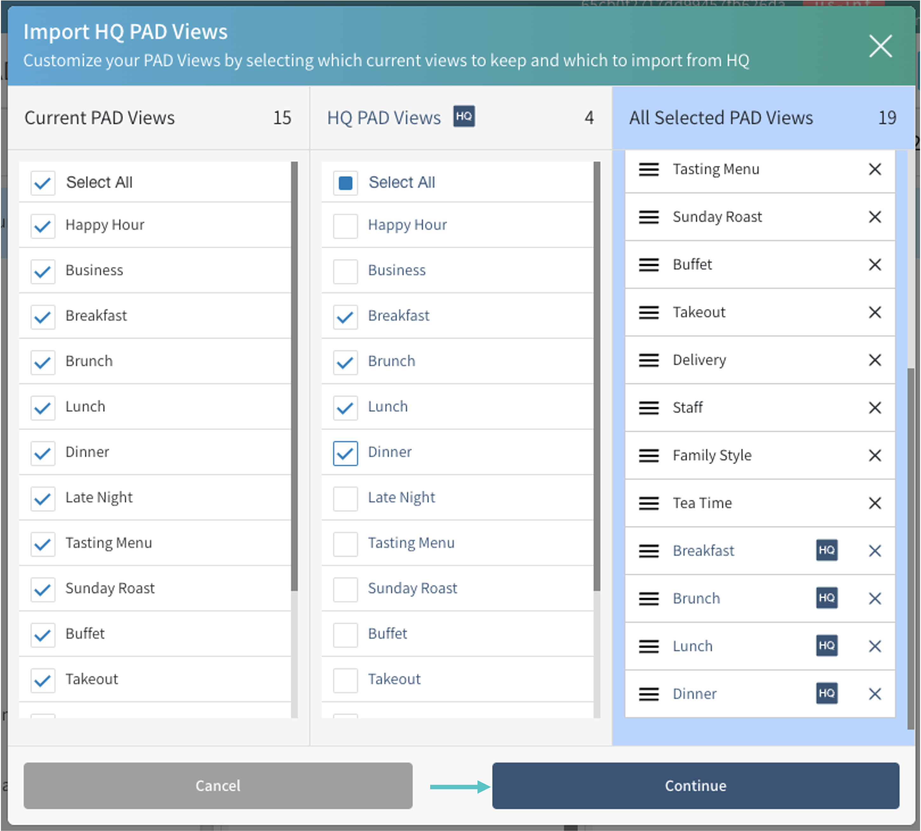Screen dimensions: 921x831
Task: Close the Import HQ PAD Views dialog
Action: click(880, 46)
